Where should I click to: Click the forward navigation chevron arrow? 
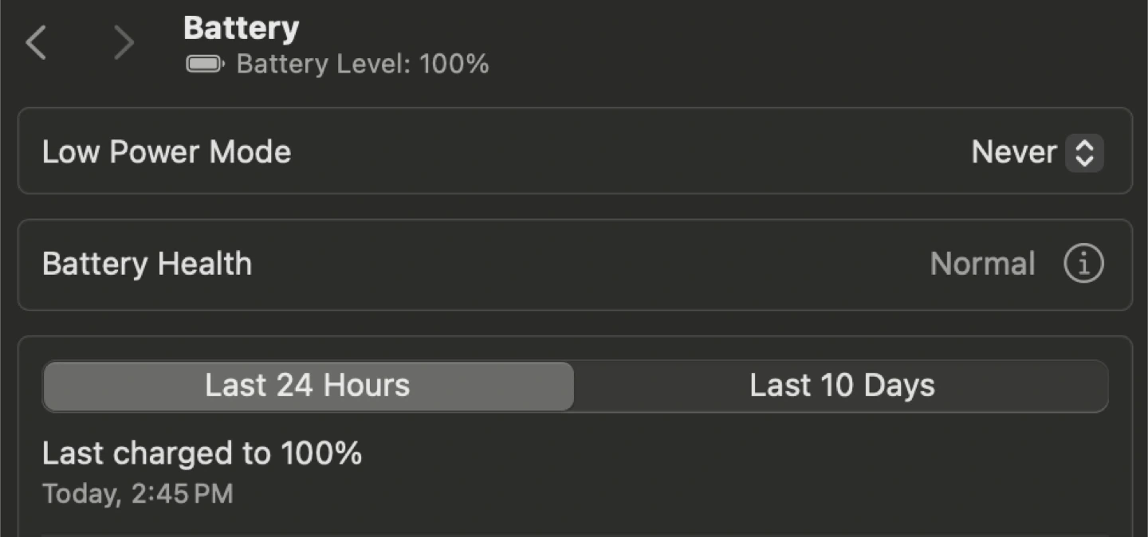124,43
